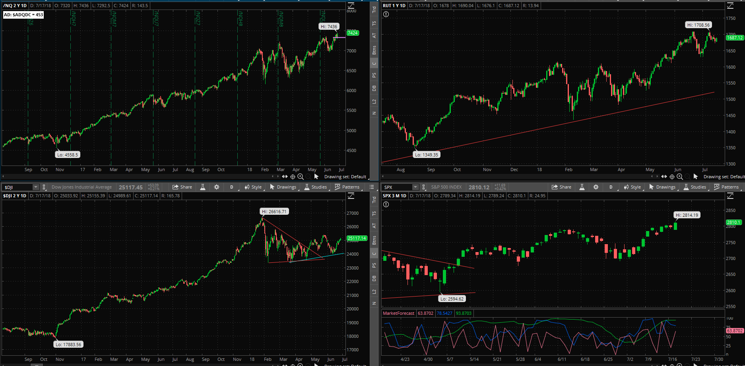Click the alert info icon in the SPX chart
The image size is (745, 366).
coord(386,204)
